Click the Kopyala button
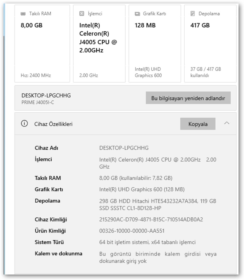244x280 pixels. point(198,124)
